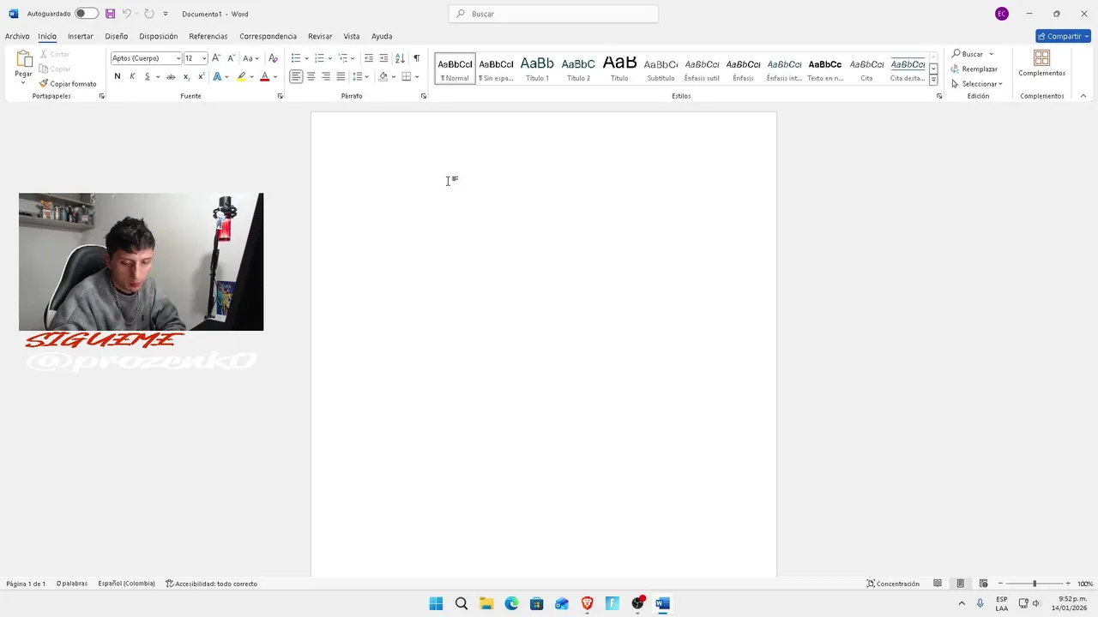The height and width of the screenshot is (617, 1098).
Task: Expand numbering list dropdown arrow
Action: point(330,58)
